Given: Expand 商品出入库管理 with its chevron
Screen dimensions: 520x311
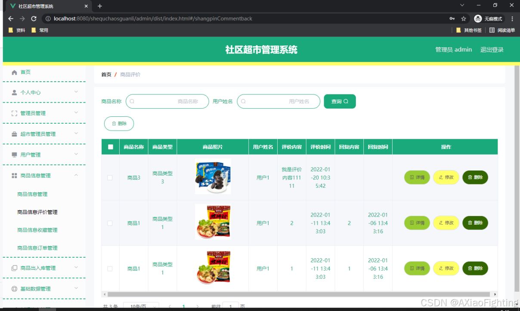Looking at the screenshot, I should click(x=76, y=267).
